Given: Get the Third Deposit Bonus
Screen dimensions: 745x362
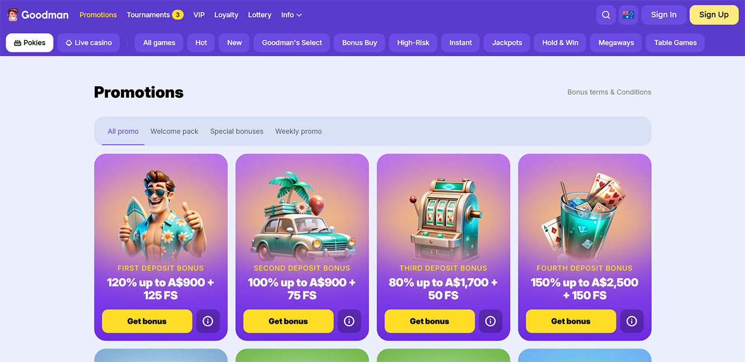Looking at the screenshot, I should pyautogui.click(x=430, y=321).
